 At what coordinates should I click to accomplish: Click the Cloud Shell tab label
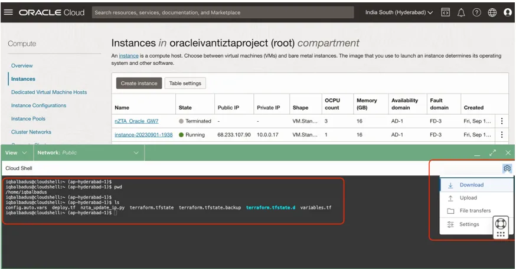click(x=19, y=168)
